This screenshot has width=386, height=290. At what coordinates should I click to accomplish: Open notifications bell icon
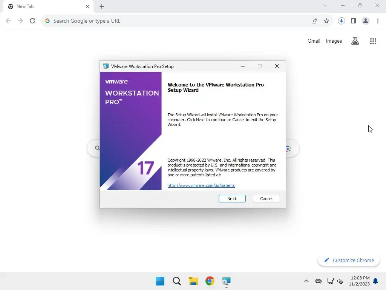point(376,281)
